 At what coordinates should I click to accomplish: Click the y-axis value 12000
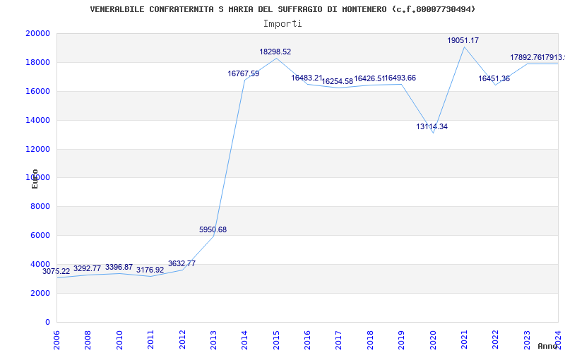(38, 149)
